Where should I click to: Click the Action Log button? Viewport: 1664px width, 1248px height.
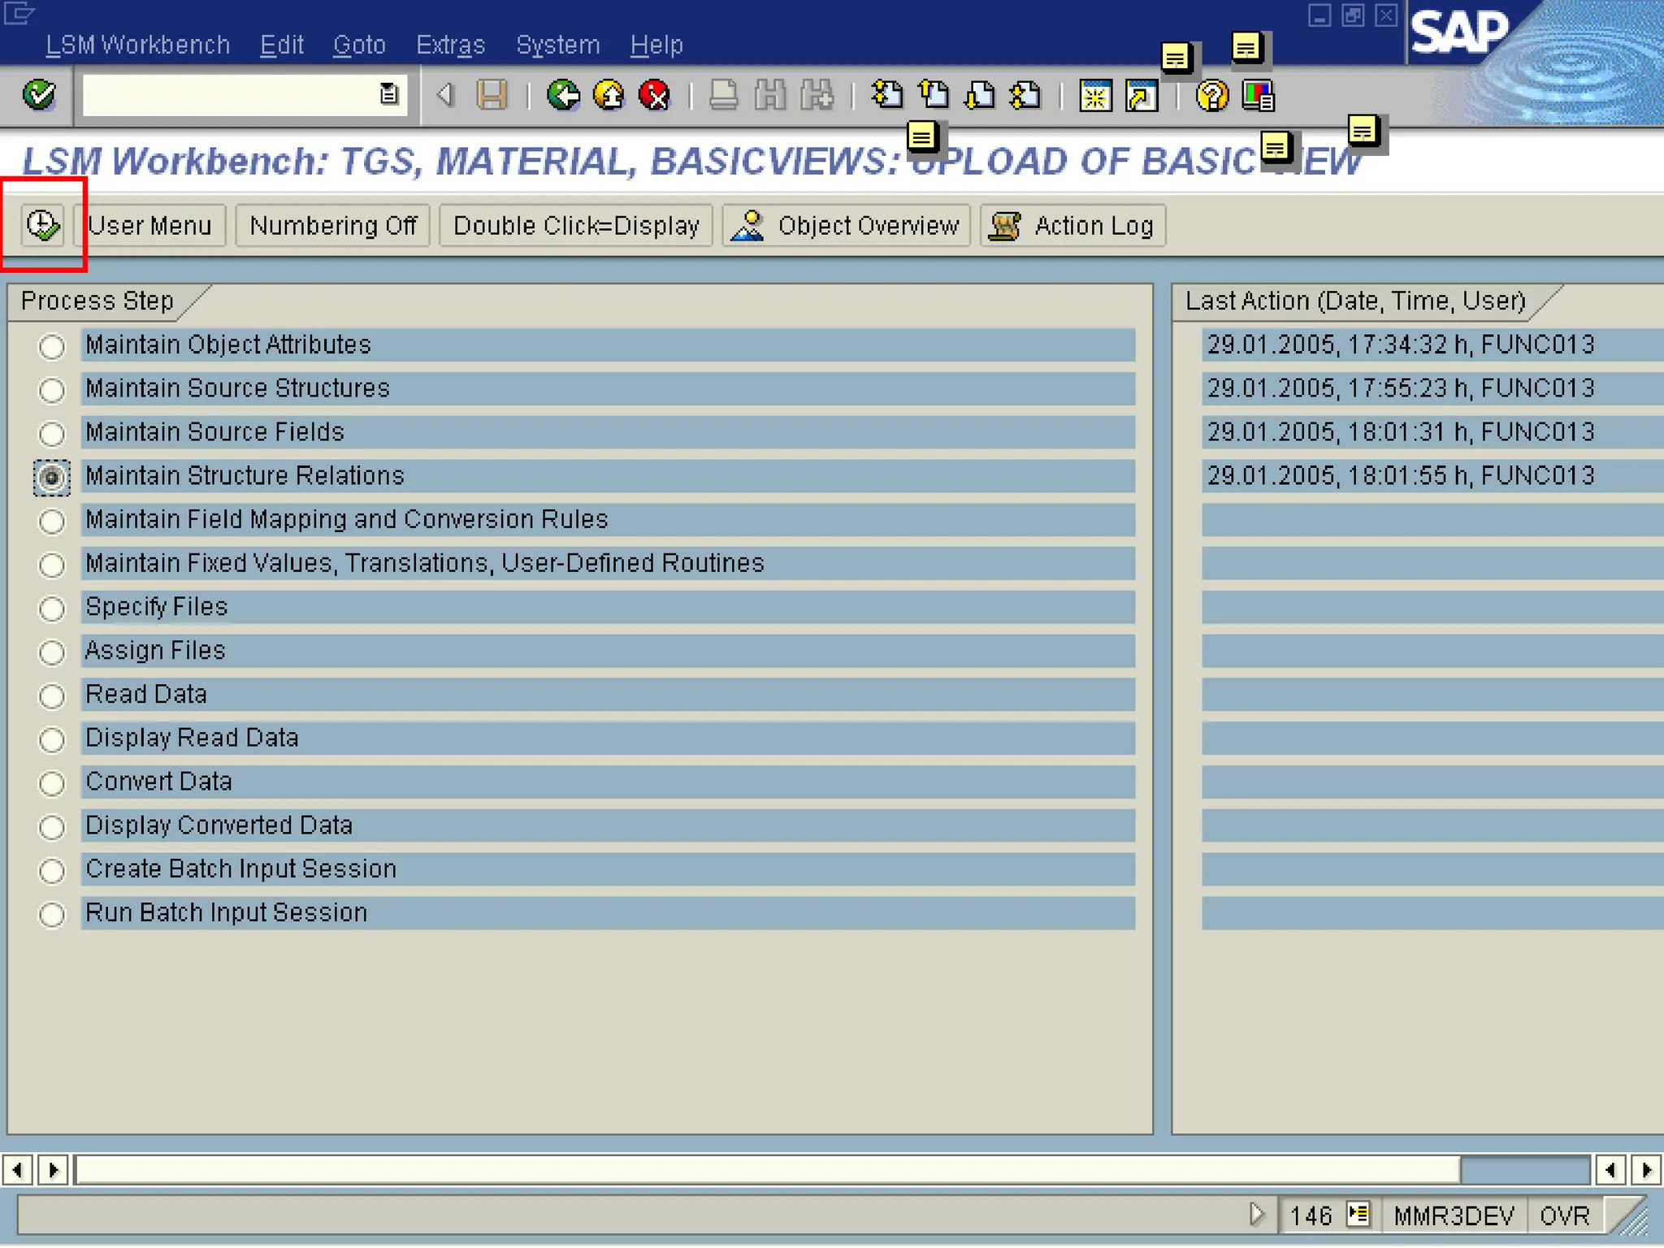pyautogui.click(x=1072, y=225)
